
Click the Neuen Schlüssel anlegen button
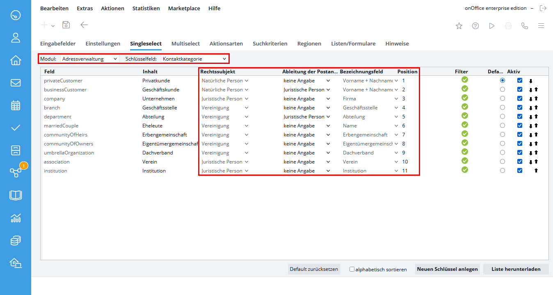tap(447, 269)
